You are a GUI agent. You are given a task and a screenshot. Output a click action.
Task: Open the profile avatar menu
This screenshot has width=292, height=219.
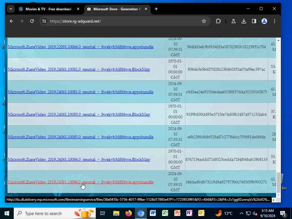point(264,21)
